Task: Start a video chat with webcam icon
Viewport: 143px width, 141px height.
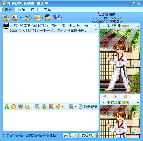Action: [15, 17]
